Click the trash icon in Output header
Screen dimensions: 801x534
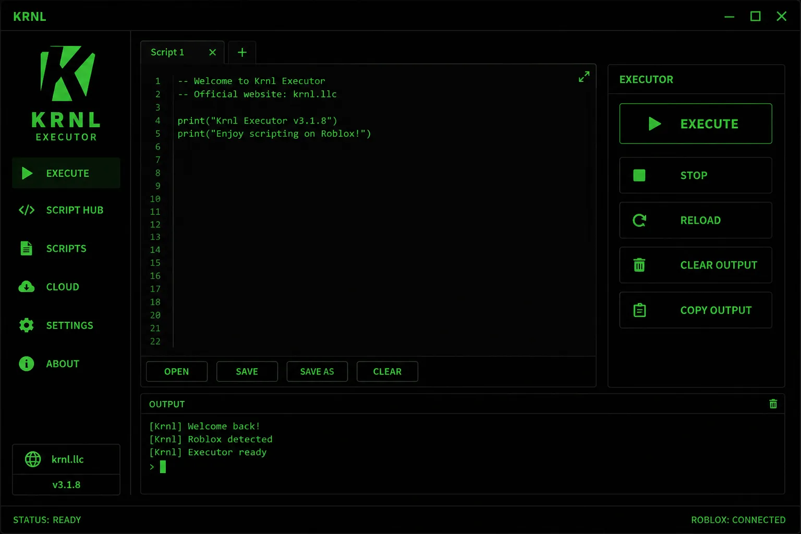pyautogui.click(x=773, y=404)
